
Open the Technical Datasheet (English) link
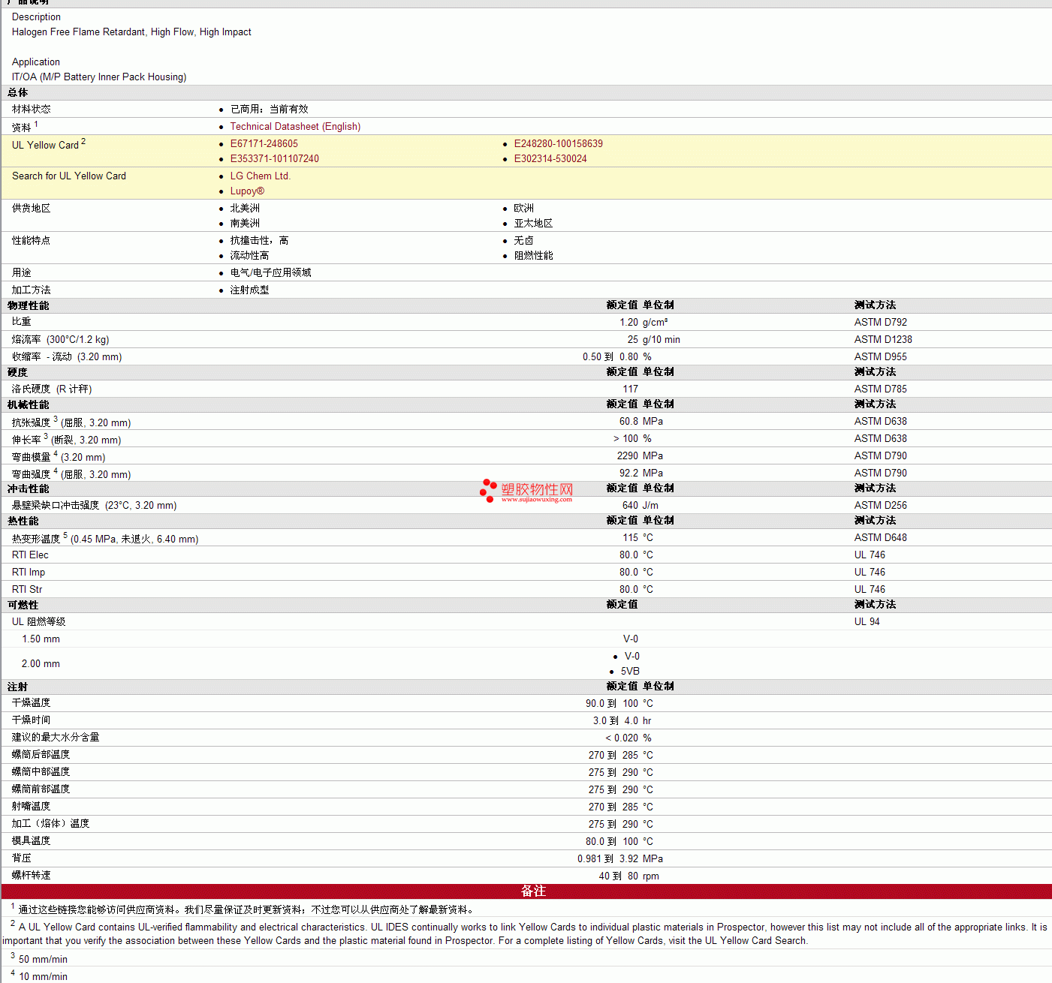point(295,127)
